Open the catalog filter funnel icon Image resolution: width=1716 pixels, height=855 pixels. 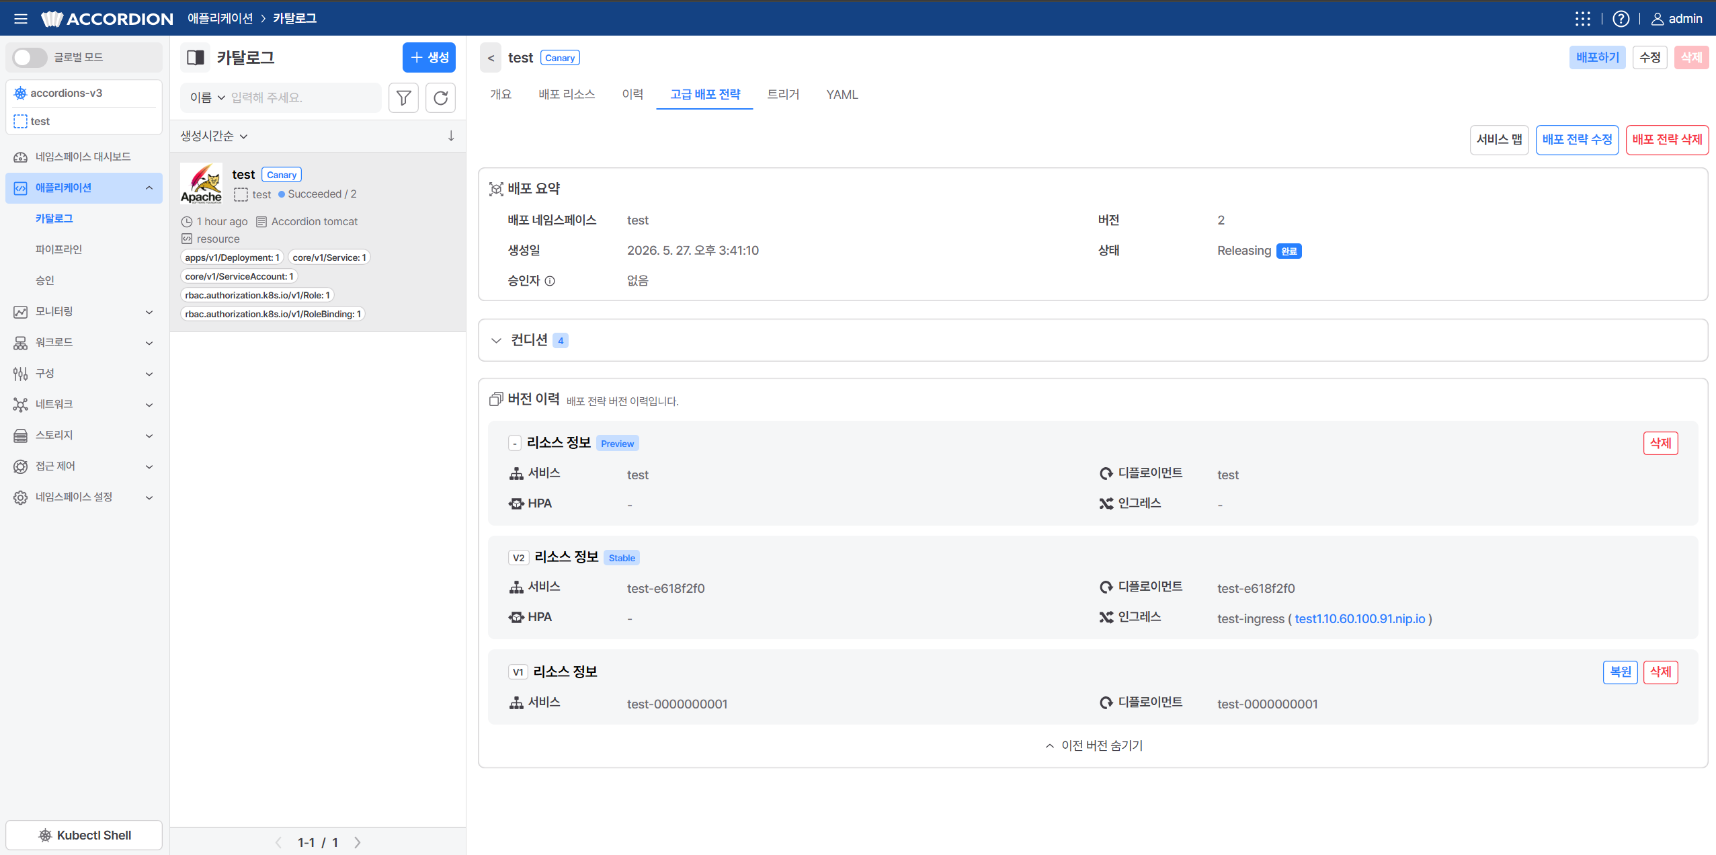tap(403, 98)
